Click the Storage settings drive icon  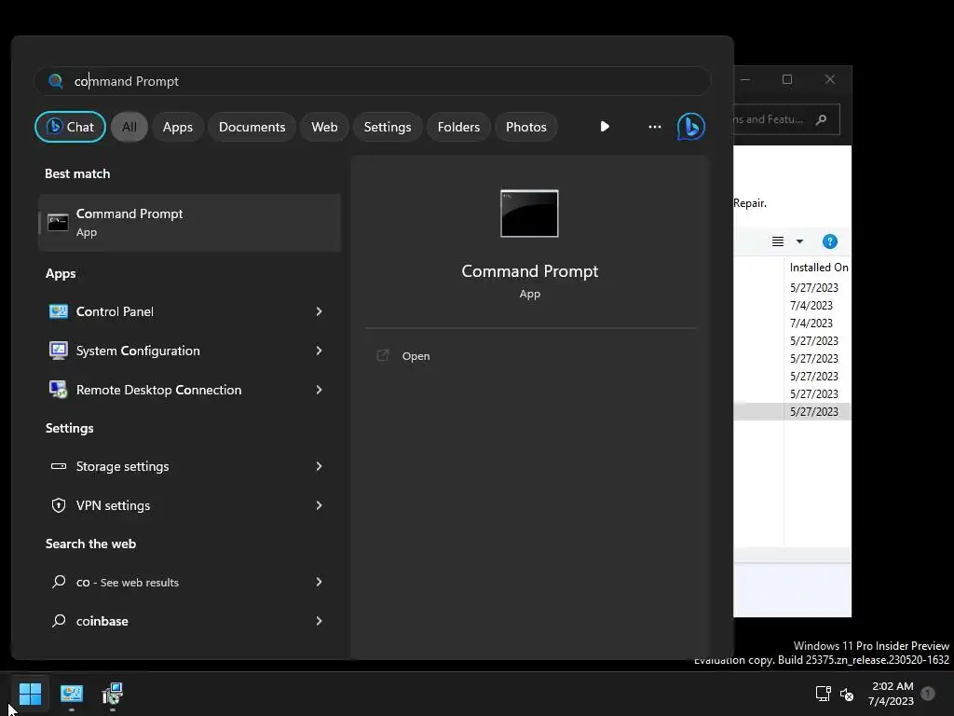point(59,466)
